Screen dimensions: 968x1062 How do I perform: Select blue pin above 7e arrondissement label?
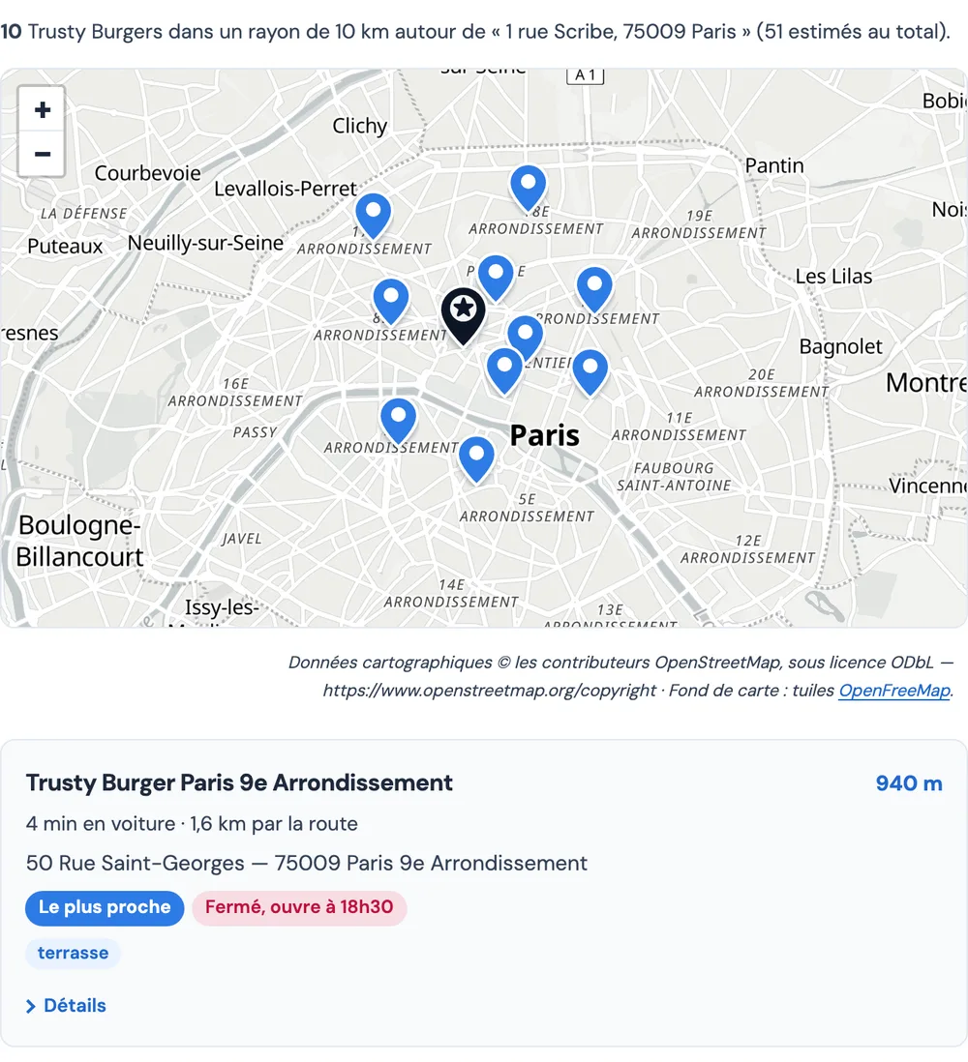pyautogui.click(x=399, y=422)
